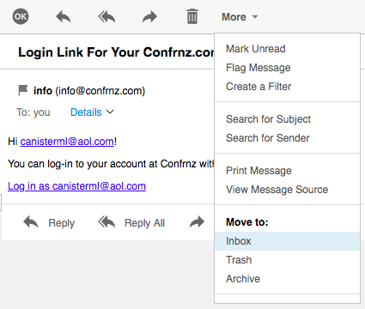The width and height of the screenshot is (365, 309).
Task: Click the bottom Reply All button
Action: [x=131, y=222]
